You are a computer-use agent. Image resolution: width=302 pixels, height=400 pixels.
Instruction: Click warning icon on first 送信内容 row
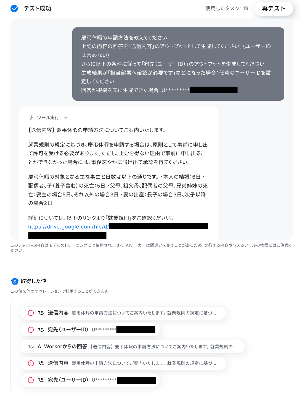point(31,313)
